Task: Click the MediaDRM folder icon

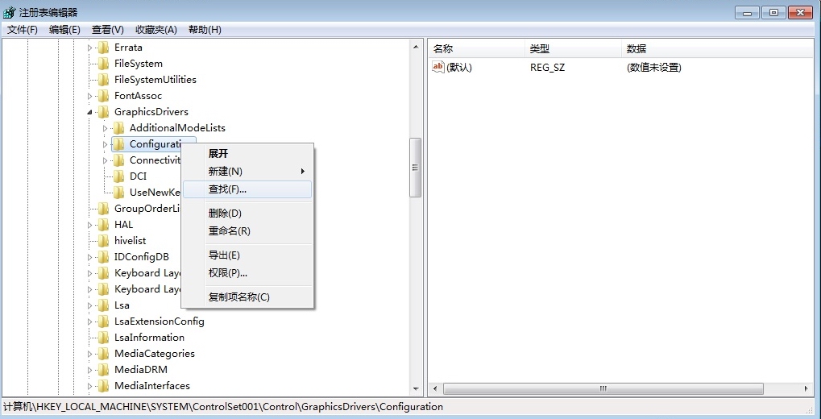Action: point(103,370)
